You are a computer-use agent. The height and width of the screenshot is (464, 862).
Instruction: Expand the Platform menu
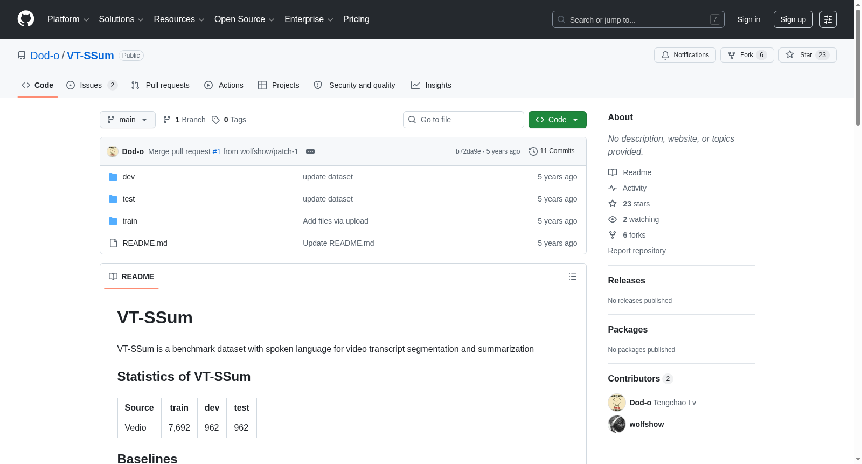(x=68, y=19)
